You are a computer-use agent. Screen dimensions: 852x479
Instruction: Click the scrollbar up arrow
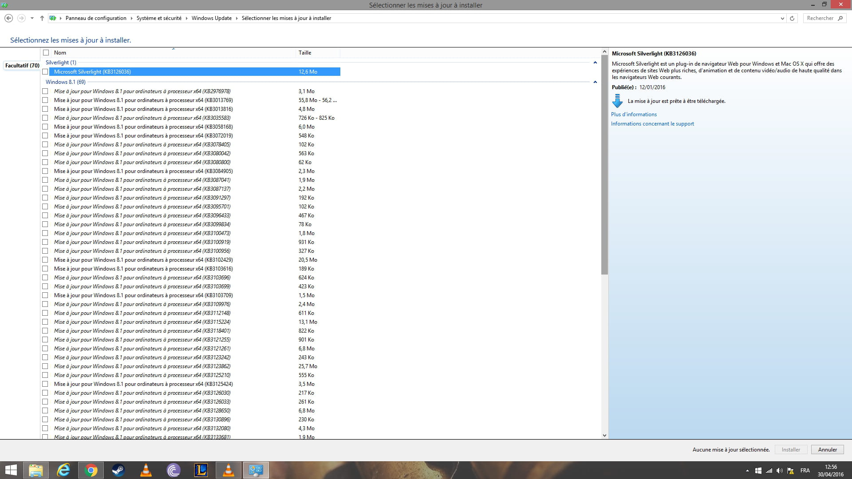[604, 52]
